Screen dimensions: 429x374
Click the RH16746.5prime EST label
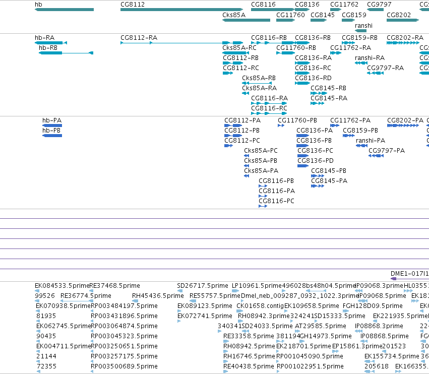point(249,356)
